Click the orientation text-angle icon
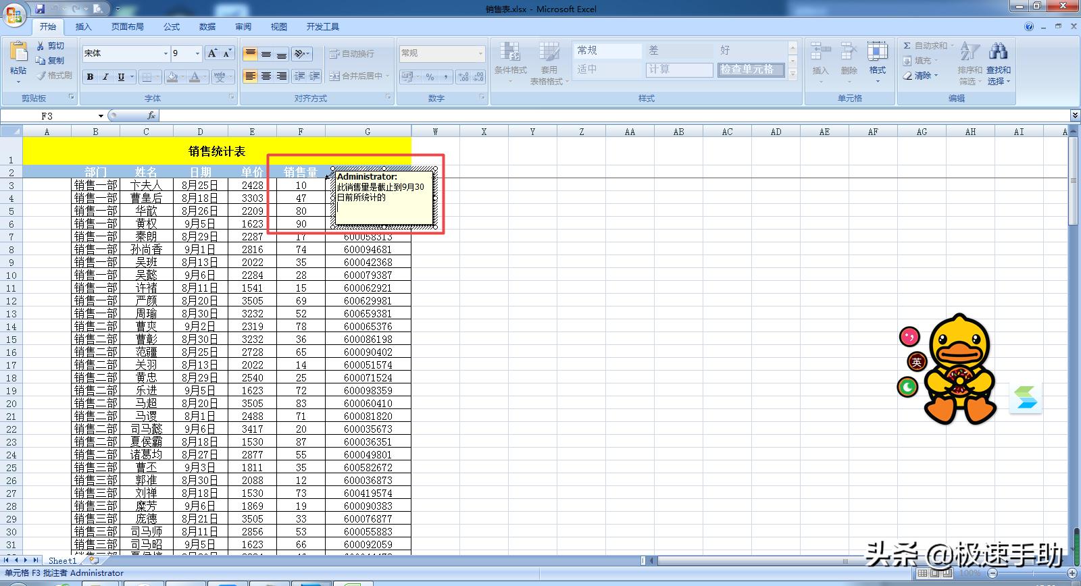1081x586 pixels. (301, 54)
